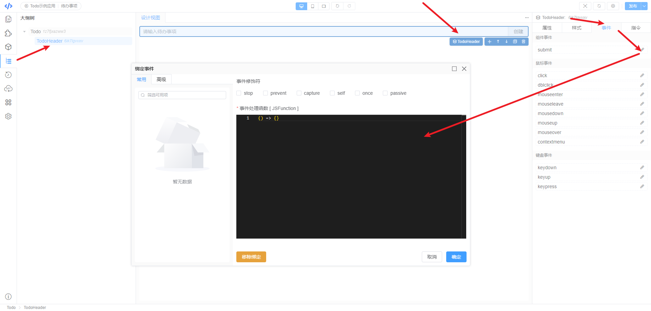This screenshot has width=651, height=311.
Task: Open the plugins puzzle-piece panel
Action: point(8,33)
